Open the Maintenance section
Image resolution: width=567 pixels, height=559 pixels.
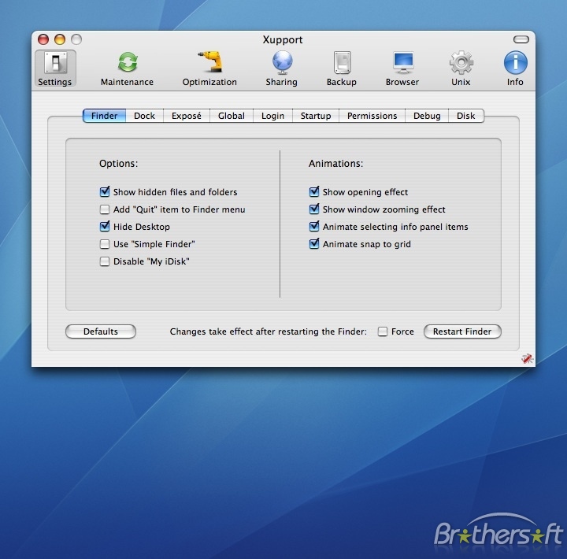pos(127,68)
